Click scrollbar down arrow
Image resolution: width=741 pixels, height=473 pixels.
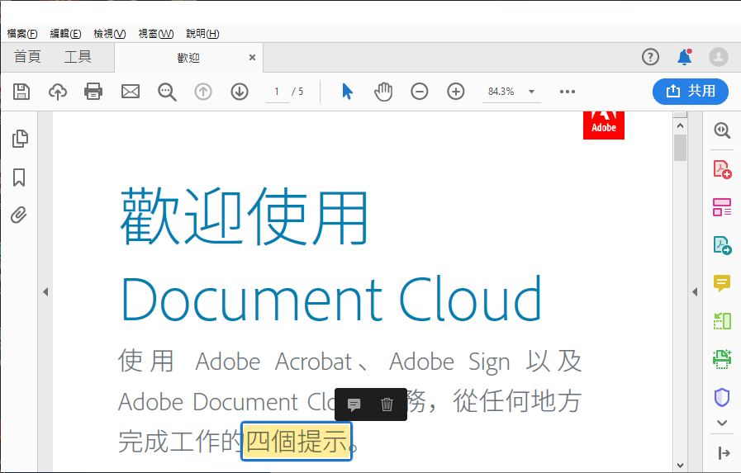pos(680,466)
